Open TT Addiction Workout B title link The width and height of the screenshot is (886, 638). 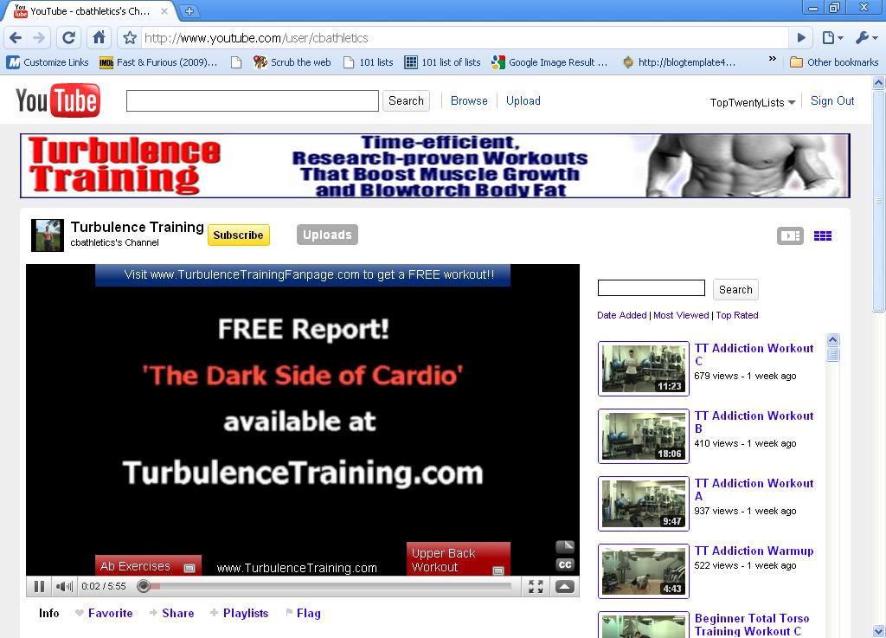pyautogui.click(x=754, y=422)
